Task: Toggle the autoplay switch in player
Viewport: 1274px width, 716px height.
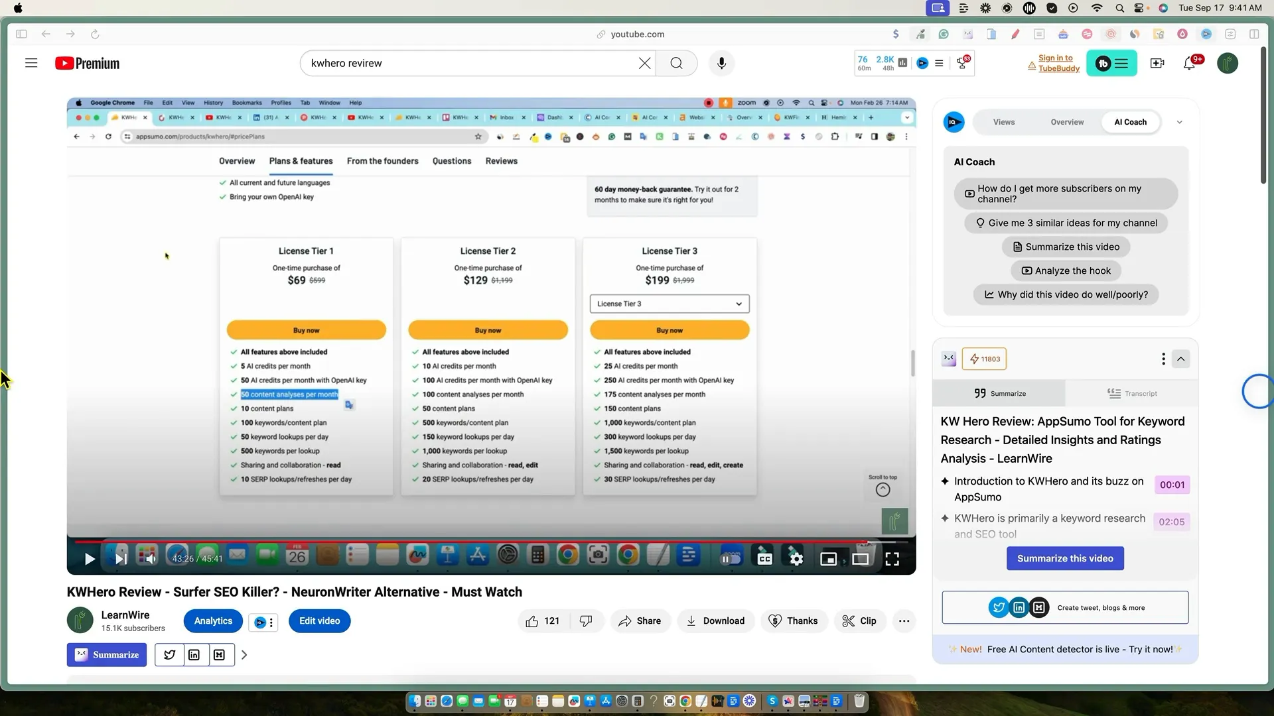Action: (x=731, y=559)
